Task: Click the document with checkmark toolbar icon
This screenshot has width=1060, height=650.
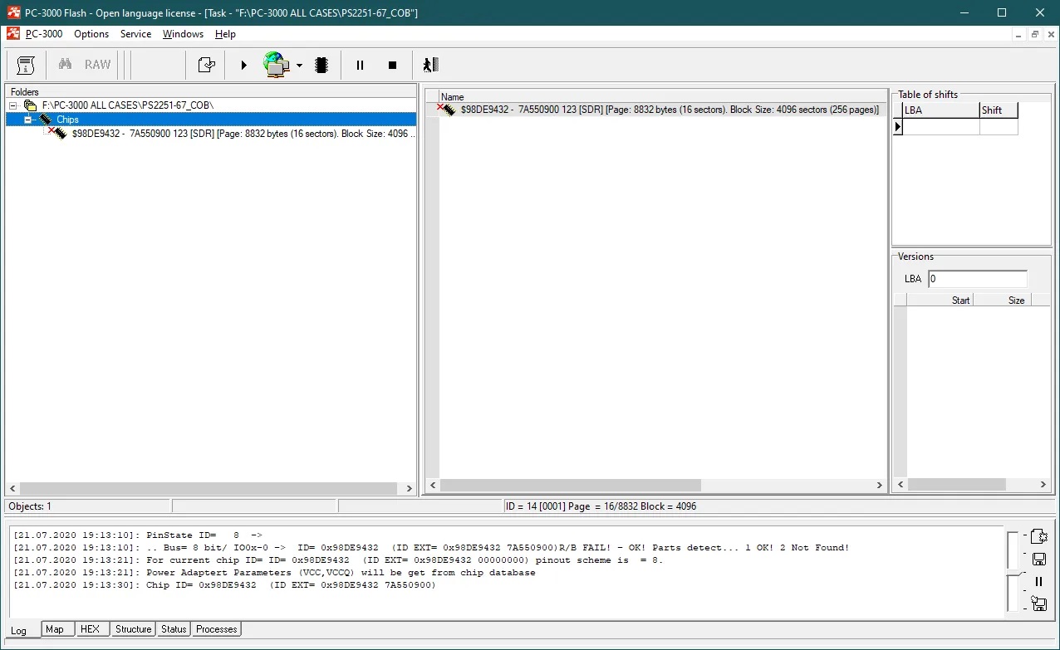Action: (206, 65)
